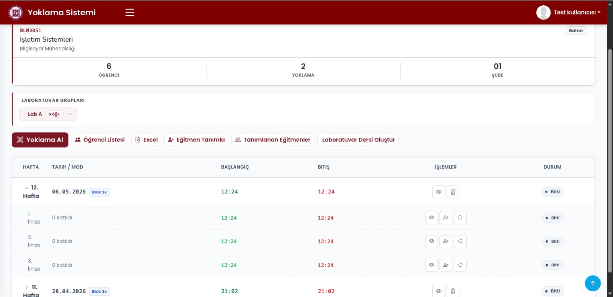Open the Lab A group chip
Viewport: 613px width, 297px height.
point(48,114)
